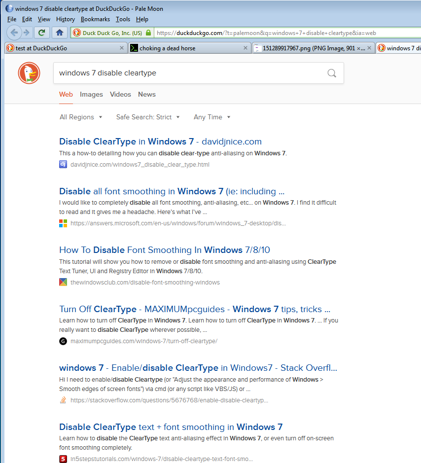Open the 'Disable ClearType in Windows 7' davidjnice result

pyautogui.click(x=160, y=142)
